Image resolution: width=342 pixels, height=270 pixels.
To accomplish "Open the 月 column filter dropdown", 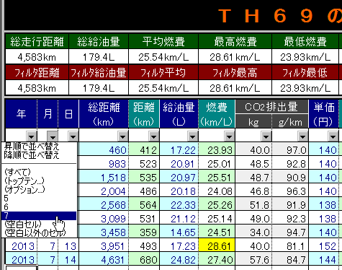I will point(53,136).
